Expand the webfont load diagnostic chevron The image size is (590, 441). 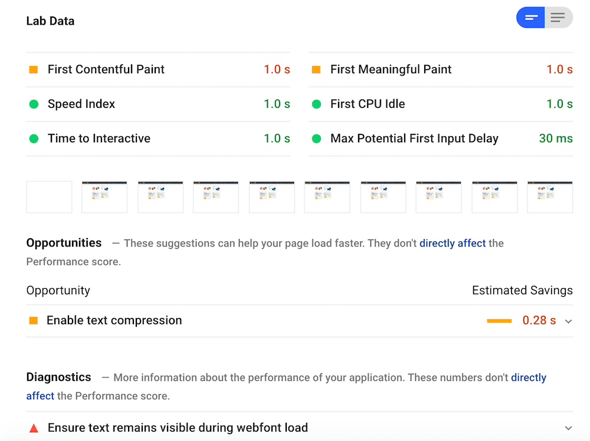568,428
